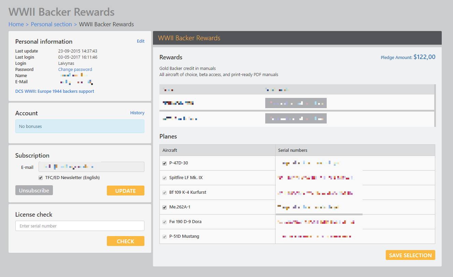Click the Unsubscribe button

(x=34, y=190)
